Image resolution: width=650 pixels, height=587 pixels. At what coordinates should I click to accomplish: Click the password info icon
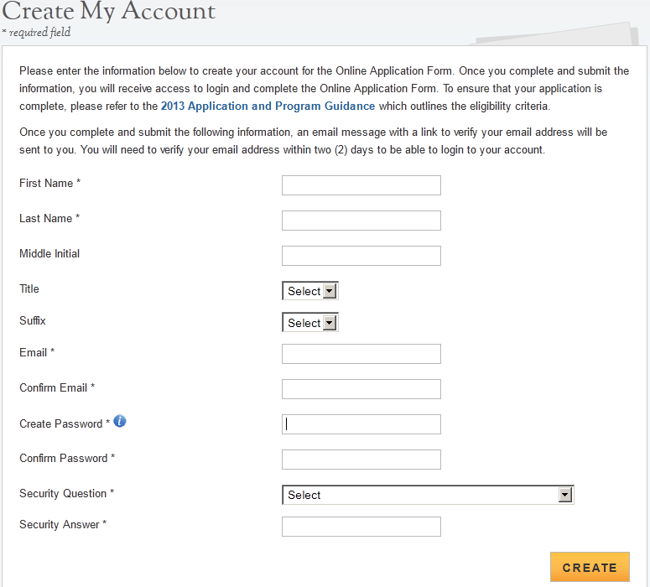tap(120, 421)
